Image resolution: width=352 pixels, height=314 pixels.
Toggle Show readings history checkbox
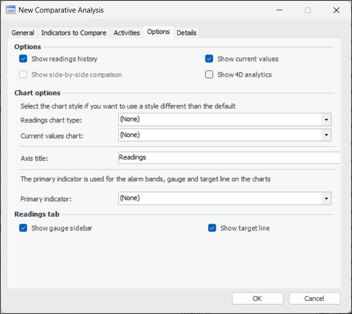23,59
